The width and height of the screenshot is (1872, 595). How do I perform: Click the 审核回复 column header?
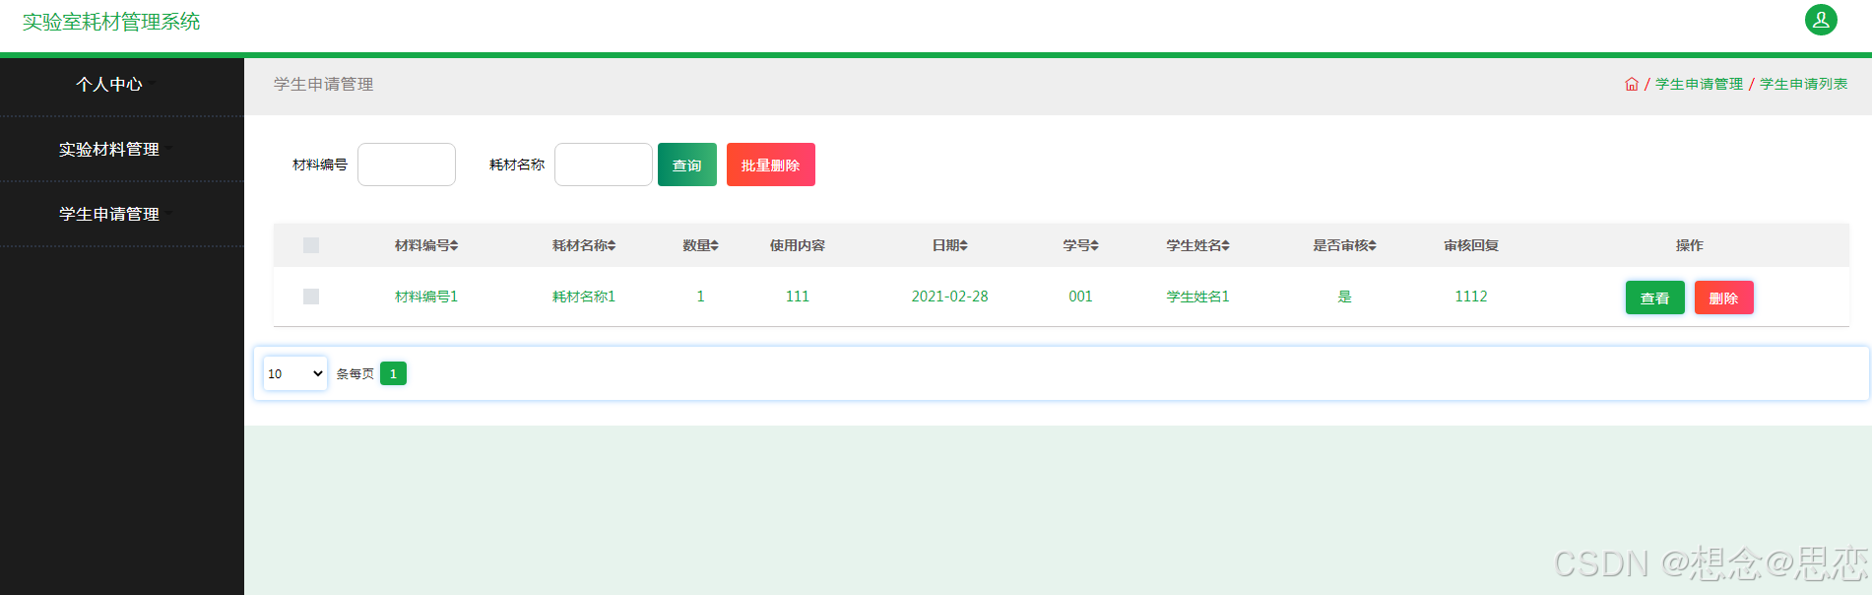pos(1471,245)
